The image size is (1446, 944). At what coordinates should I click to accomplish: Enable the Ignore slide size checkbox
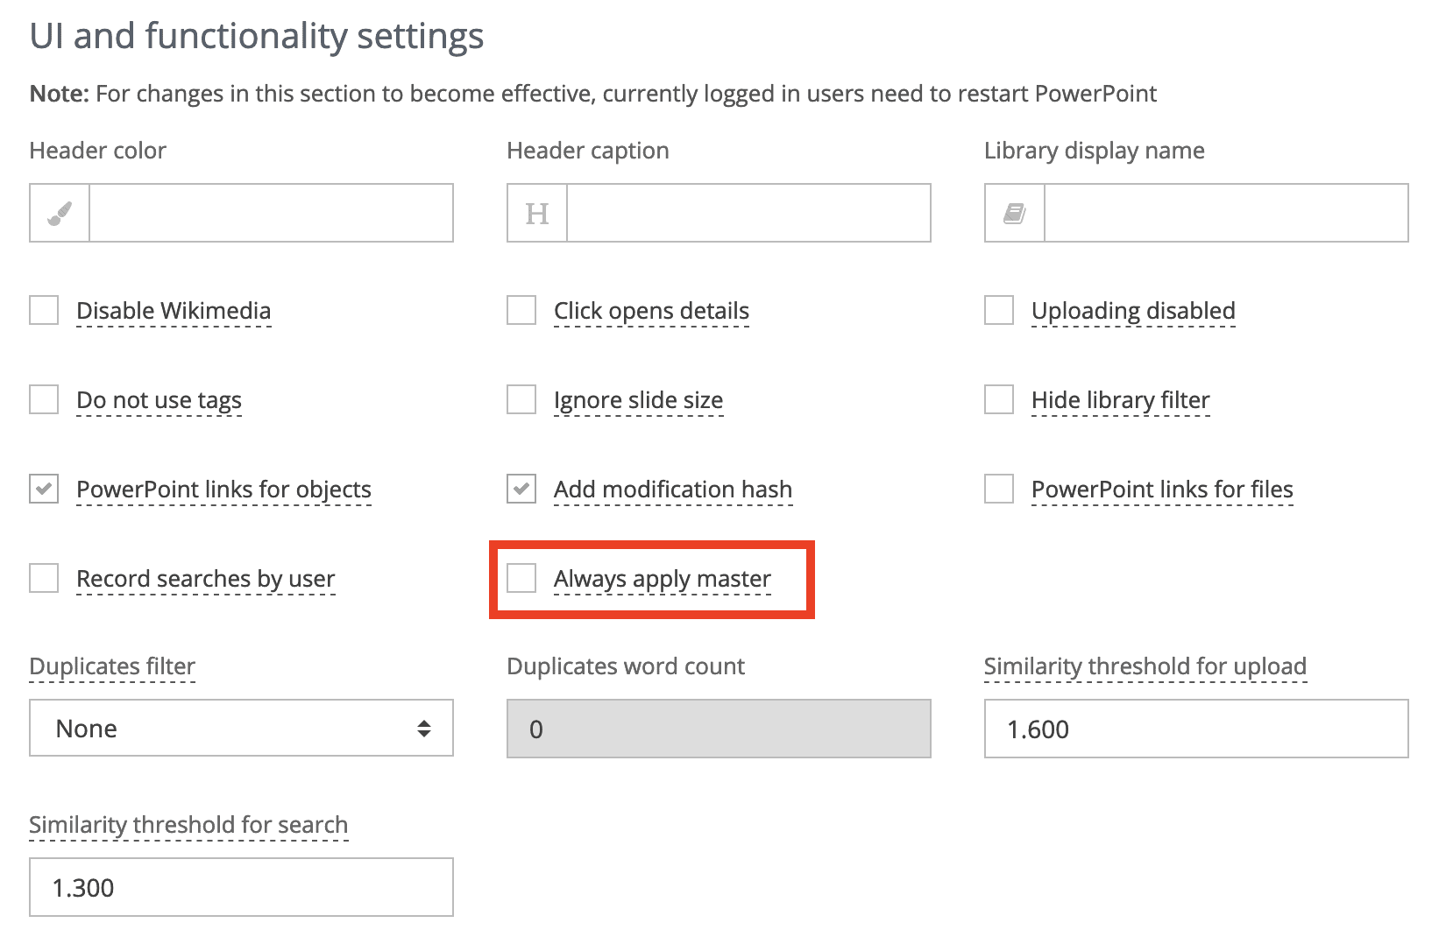(521, 399)
